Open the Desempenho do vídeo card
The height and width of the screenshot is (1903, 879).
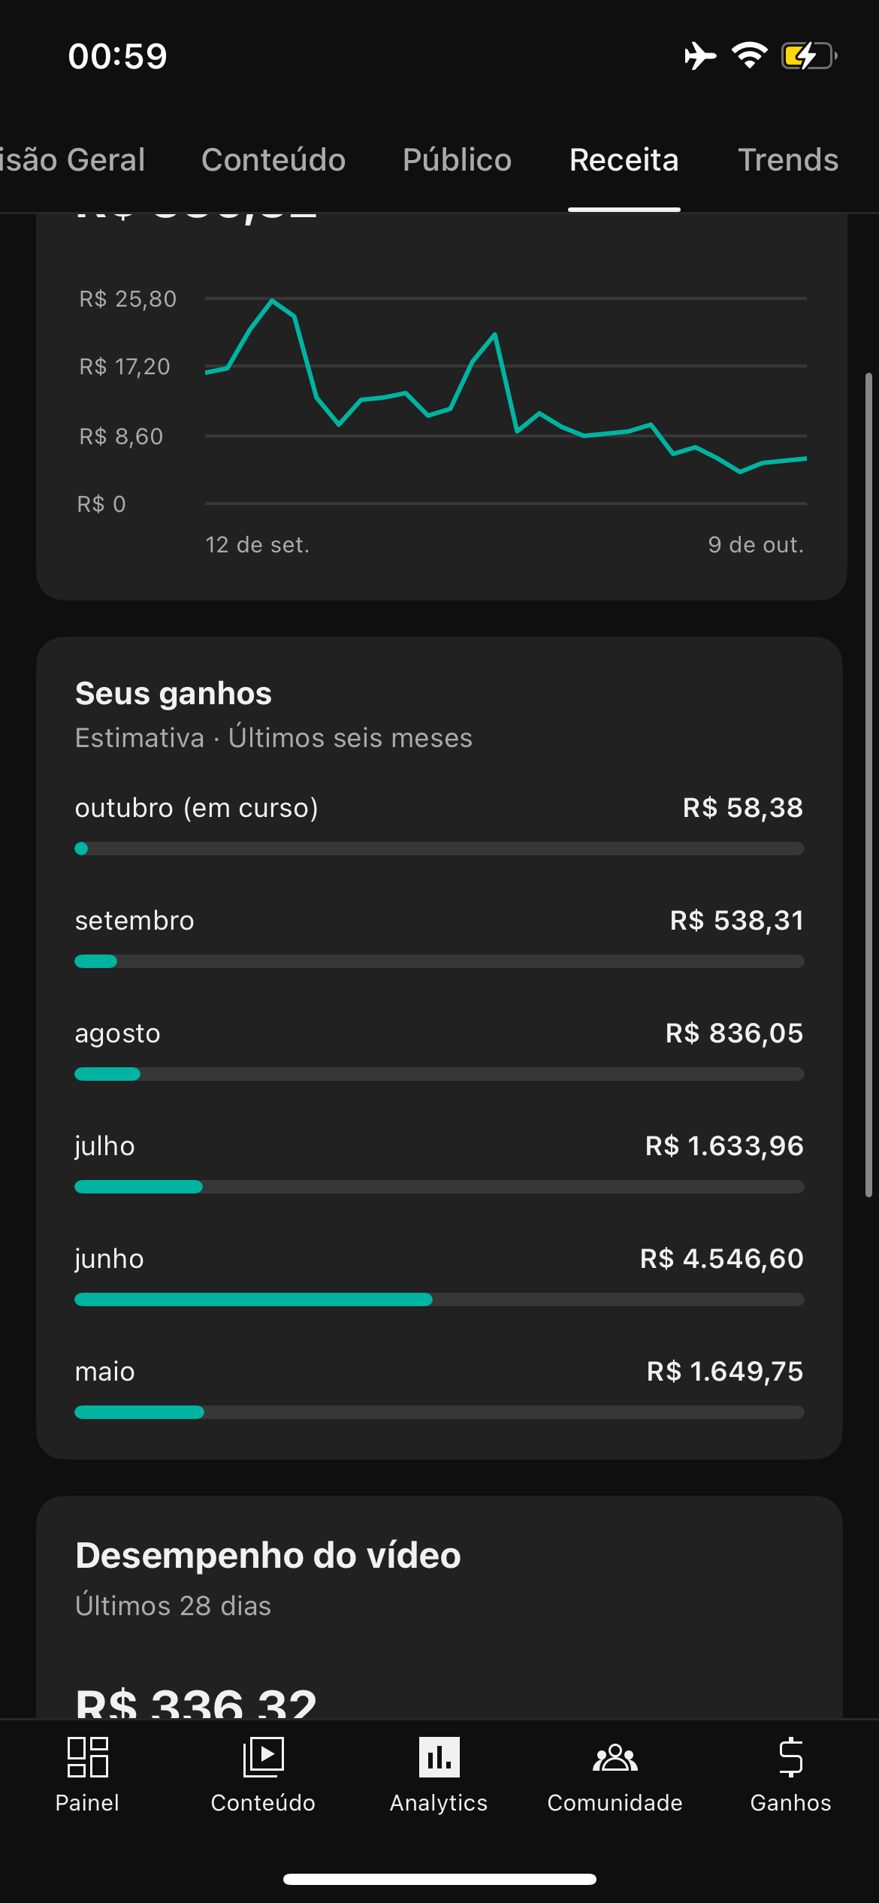(x=439, y=1578)
